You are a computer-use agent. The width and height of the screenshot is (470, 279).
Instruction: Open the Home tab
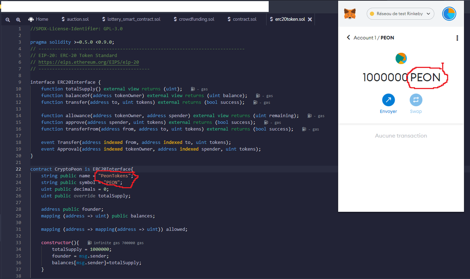coord(38,19)
